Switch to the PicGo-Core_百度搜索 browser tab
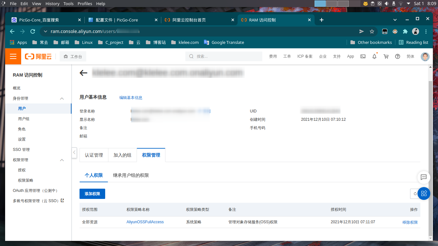438x246 pixels. click(x=46, y=20)
